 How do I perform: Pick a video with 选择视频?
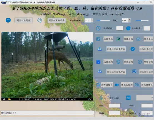108,62
